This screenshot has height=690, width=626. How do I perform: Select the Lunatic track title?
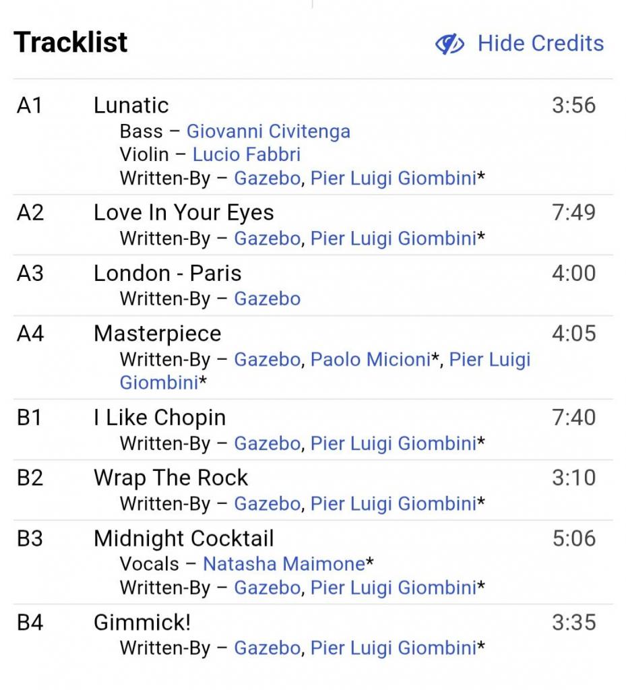pyautogui.click(x=131, y=105)
